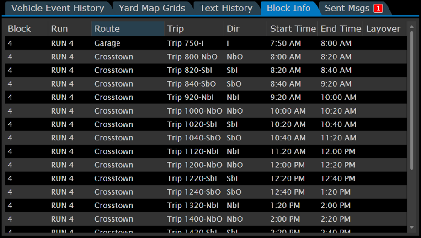Image resolution: width=421 pixels, height=238 pixels.
Task: Open the Sent Msgs tab
Action: [x=347, y=8]
